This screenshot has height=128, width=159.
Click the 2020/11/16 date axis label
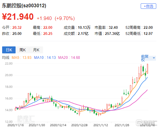point(16,125)
